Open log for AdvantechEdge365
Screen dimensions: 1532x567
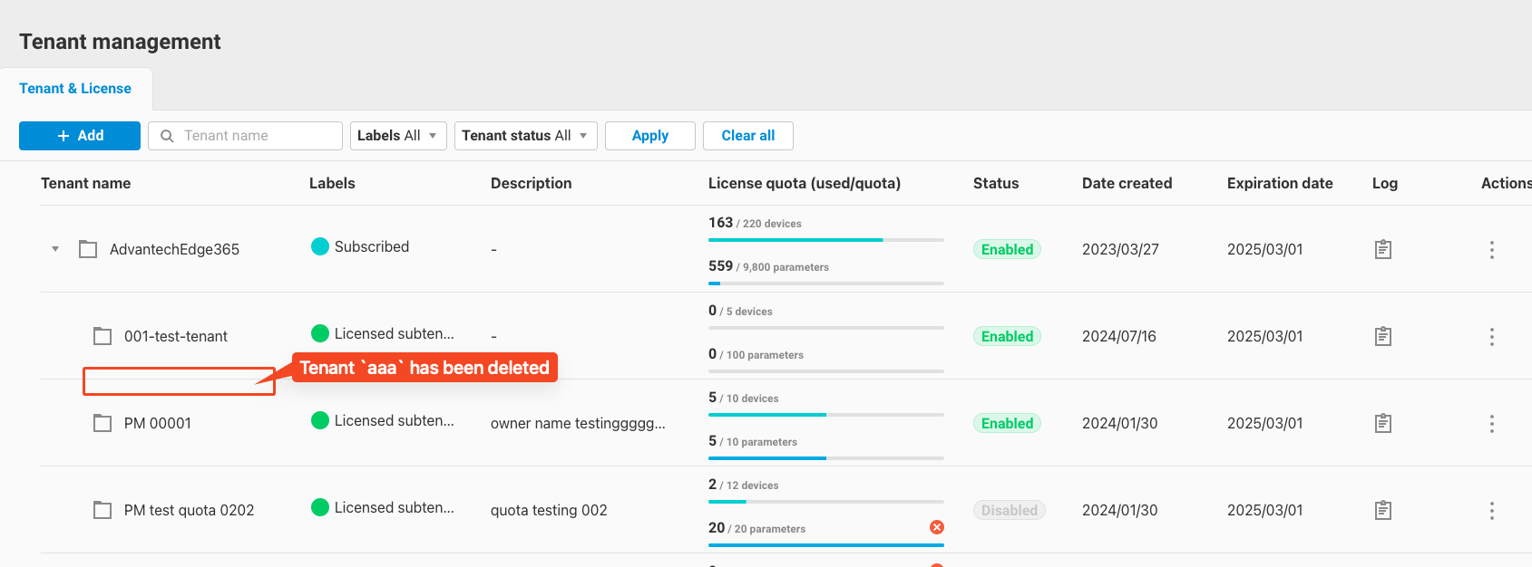click(x=1382, y=249)
